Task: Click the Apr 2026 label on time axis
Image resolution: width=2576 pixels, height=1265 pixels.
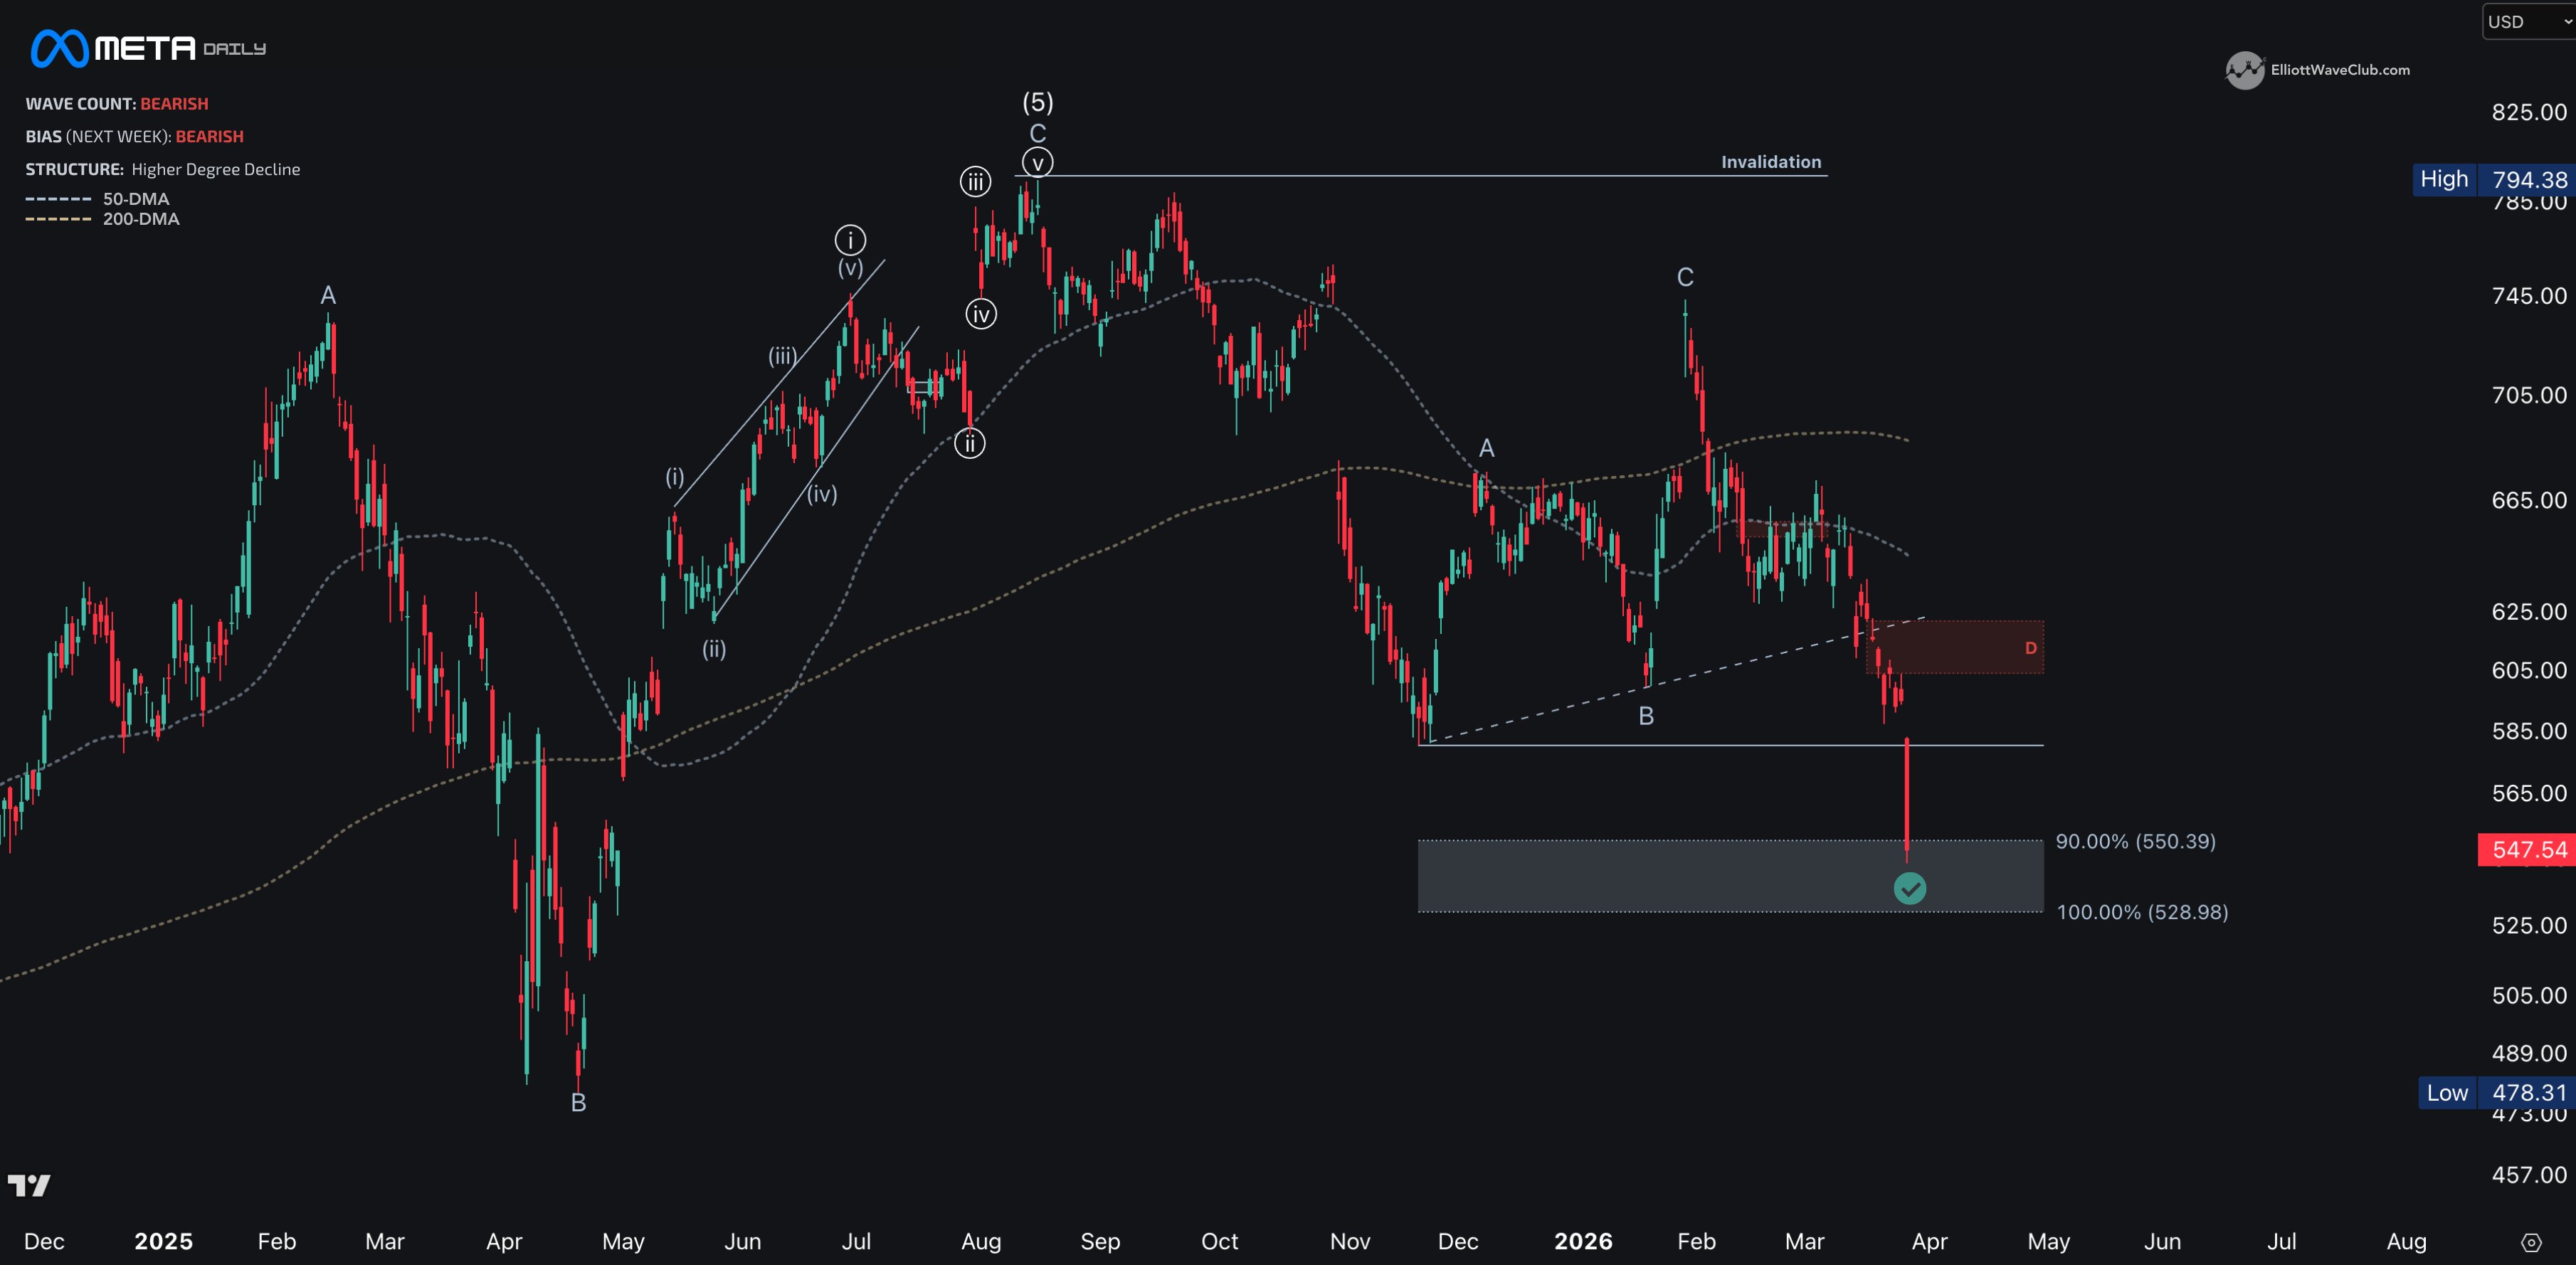Action: point(1929,1241)
